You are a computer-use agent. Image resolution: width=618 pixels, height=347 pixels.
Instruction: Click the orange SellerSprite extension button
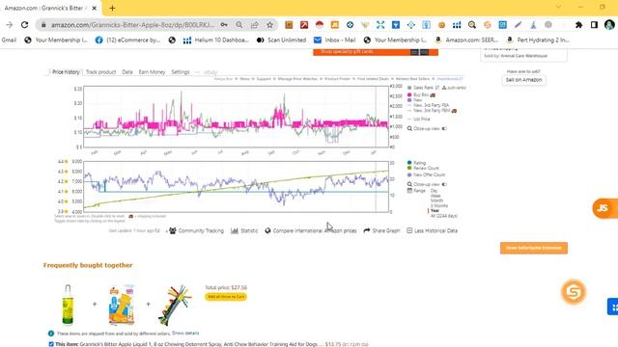click(534, 248)
